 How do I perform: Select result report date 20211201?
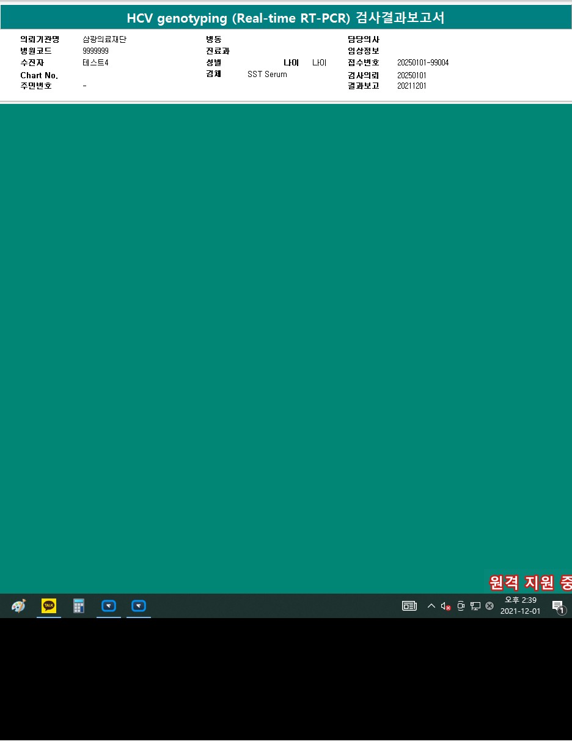(412, 86)
